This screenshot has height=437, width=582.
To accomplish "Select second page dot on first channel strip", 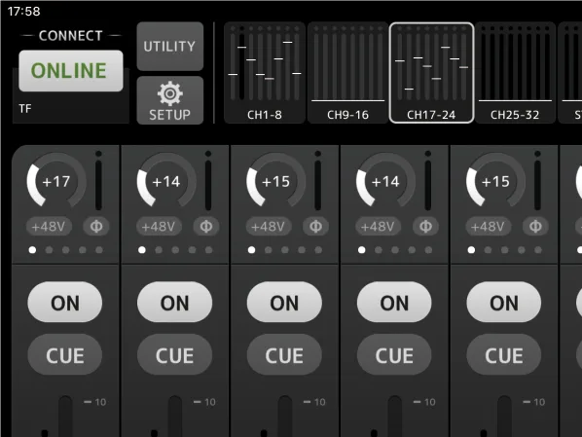I will point(49,250).
